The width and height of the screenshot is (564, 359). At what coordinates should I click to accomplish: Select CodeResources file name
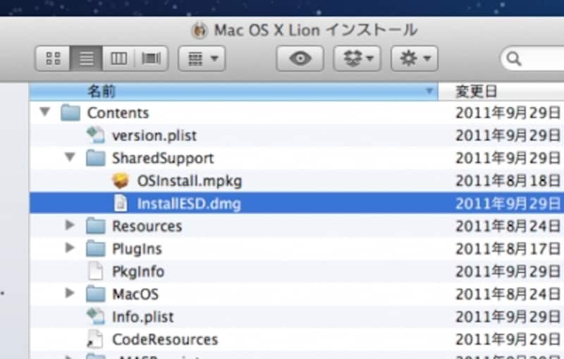pos(165,339)
